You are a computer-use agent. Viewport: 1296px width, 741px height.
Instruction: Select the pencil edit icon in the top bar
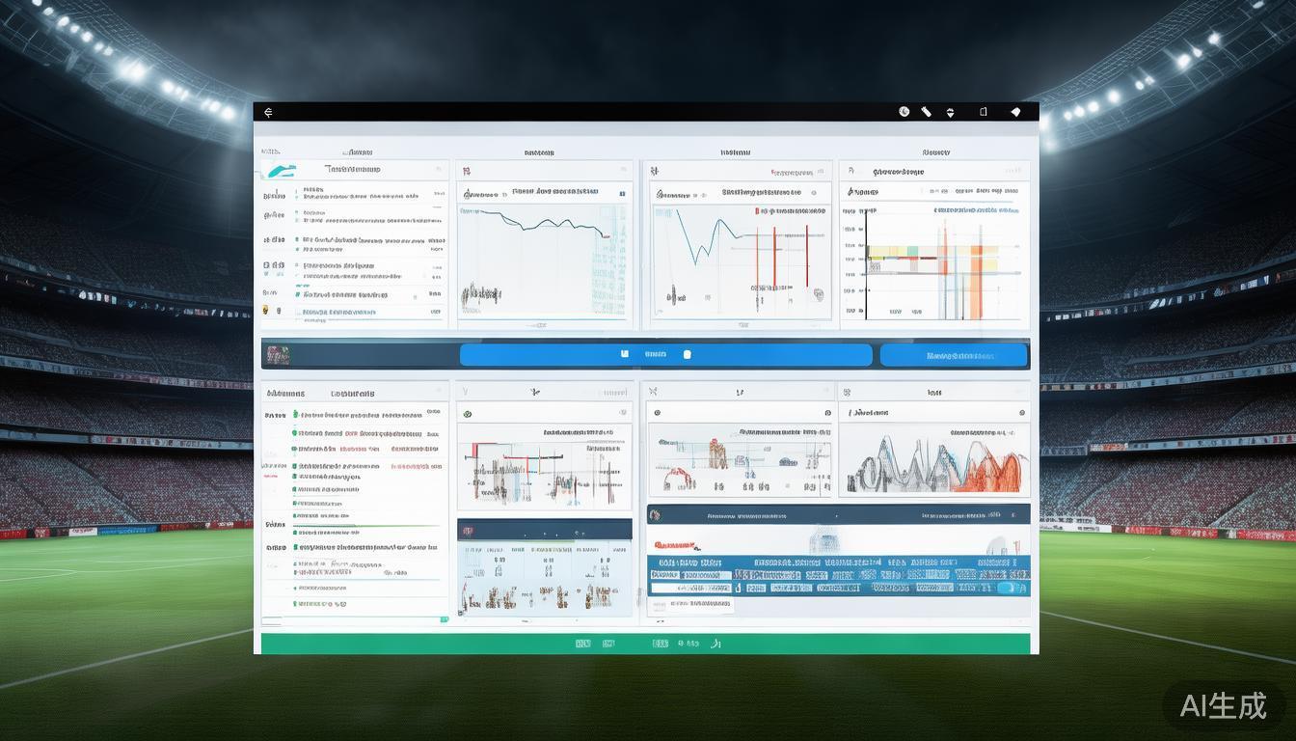click(x=926, y=112)
